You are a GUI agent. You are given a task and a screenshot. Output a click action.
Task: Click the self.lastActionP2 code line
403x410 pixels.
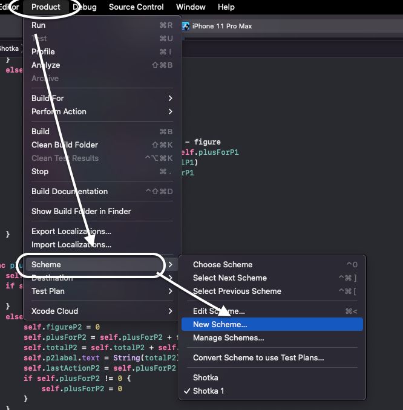tap(100, 368)
